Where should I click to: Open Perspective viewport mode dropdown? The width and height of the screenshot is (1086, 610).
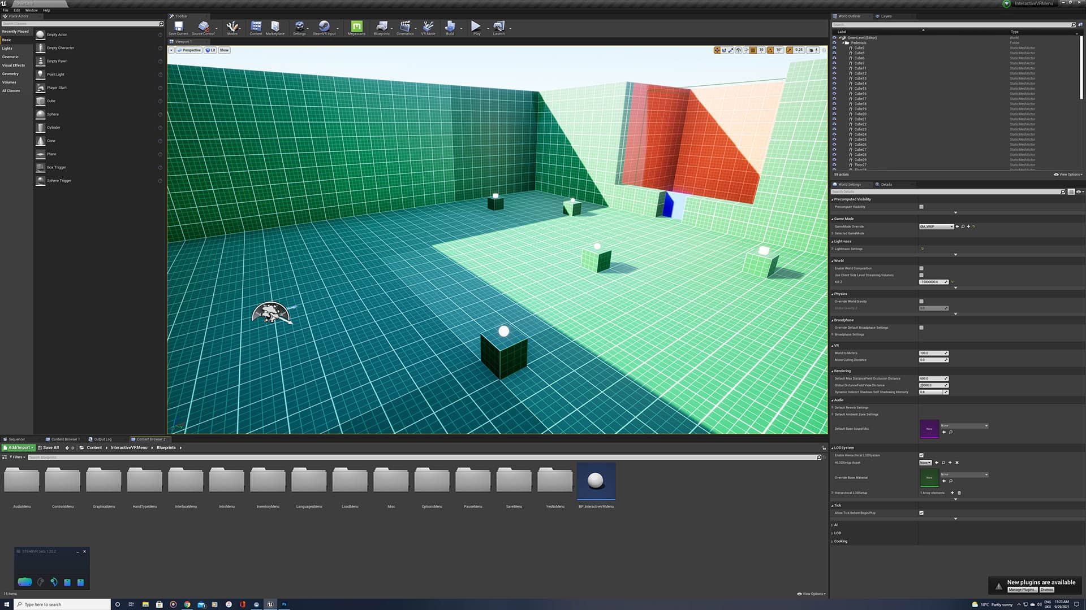point(189,50)
